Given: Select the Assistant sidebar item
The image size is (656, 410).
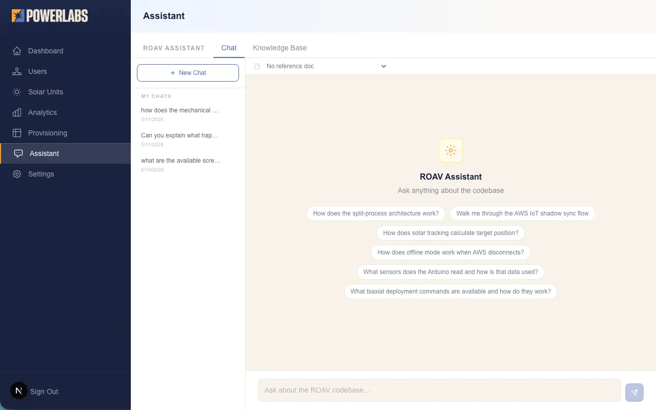Looking at the screenshot, I should [65, 153].
